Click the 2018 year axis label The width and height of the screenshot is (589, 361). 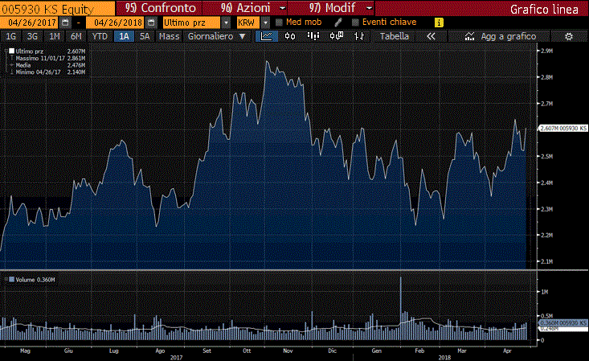click(444, 357)
